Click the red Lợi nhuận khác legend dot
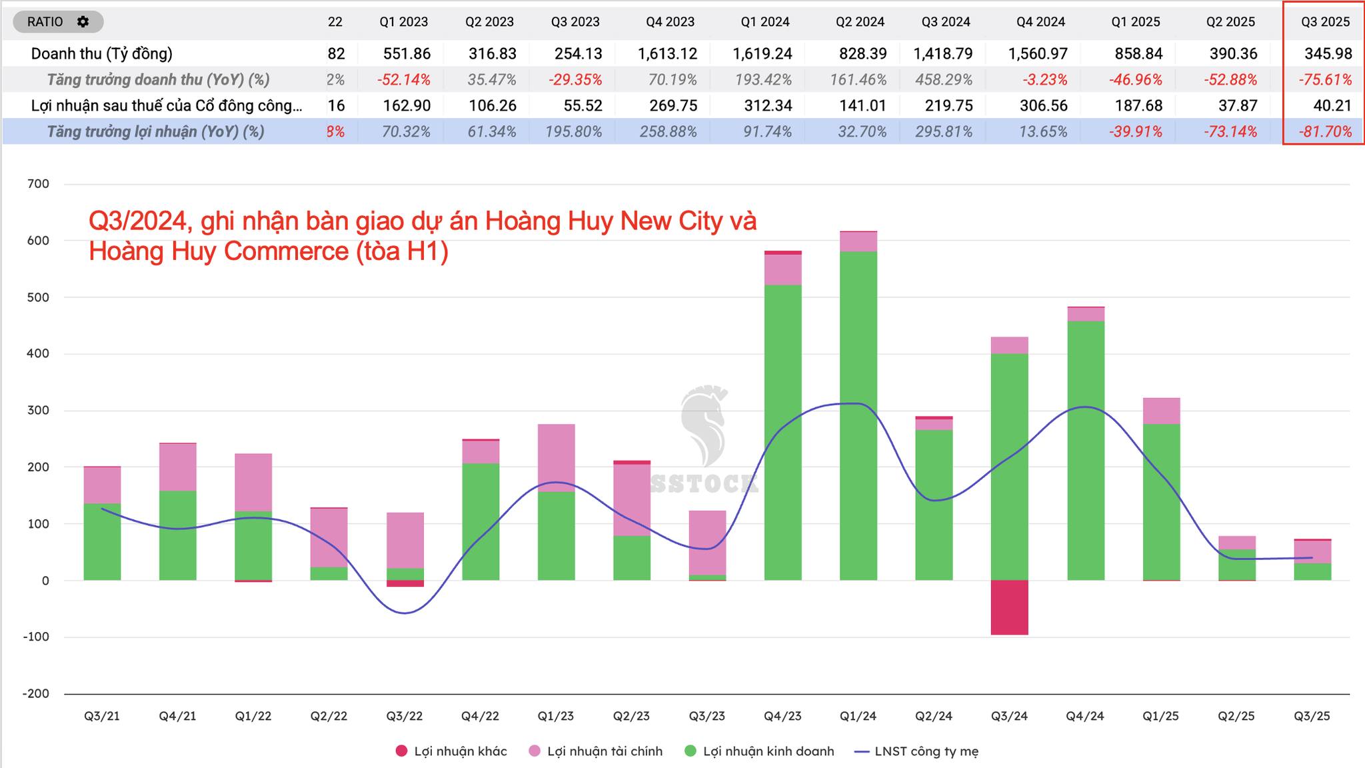 pos(401,751)
